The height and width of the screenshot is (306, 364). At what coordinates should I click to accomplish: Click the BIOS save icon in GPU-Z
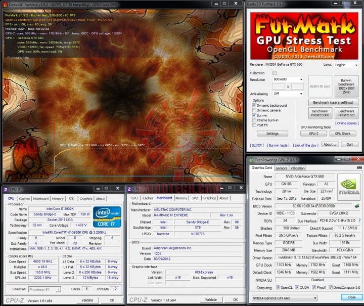click(357, 206)
